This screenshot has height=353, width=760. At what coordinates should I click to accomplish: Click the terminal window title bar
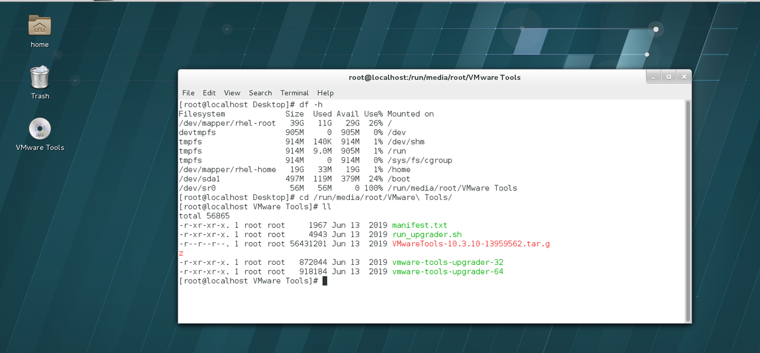coord(434,77)
